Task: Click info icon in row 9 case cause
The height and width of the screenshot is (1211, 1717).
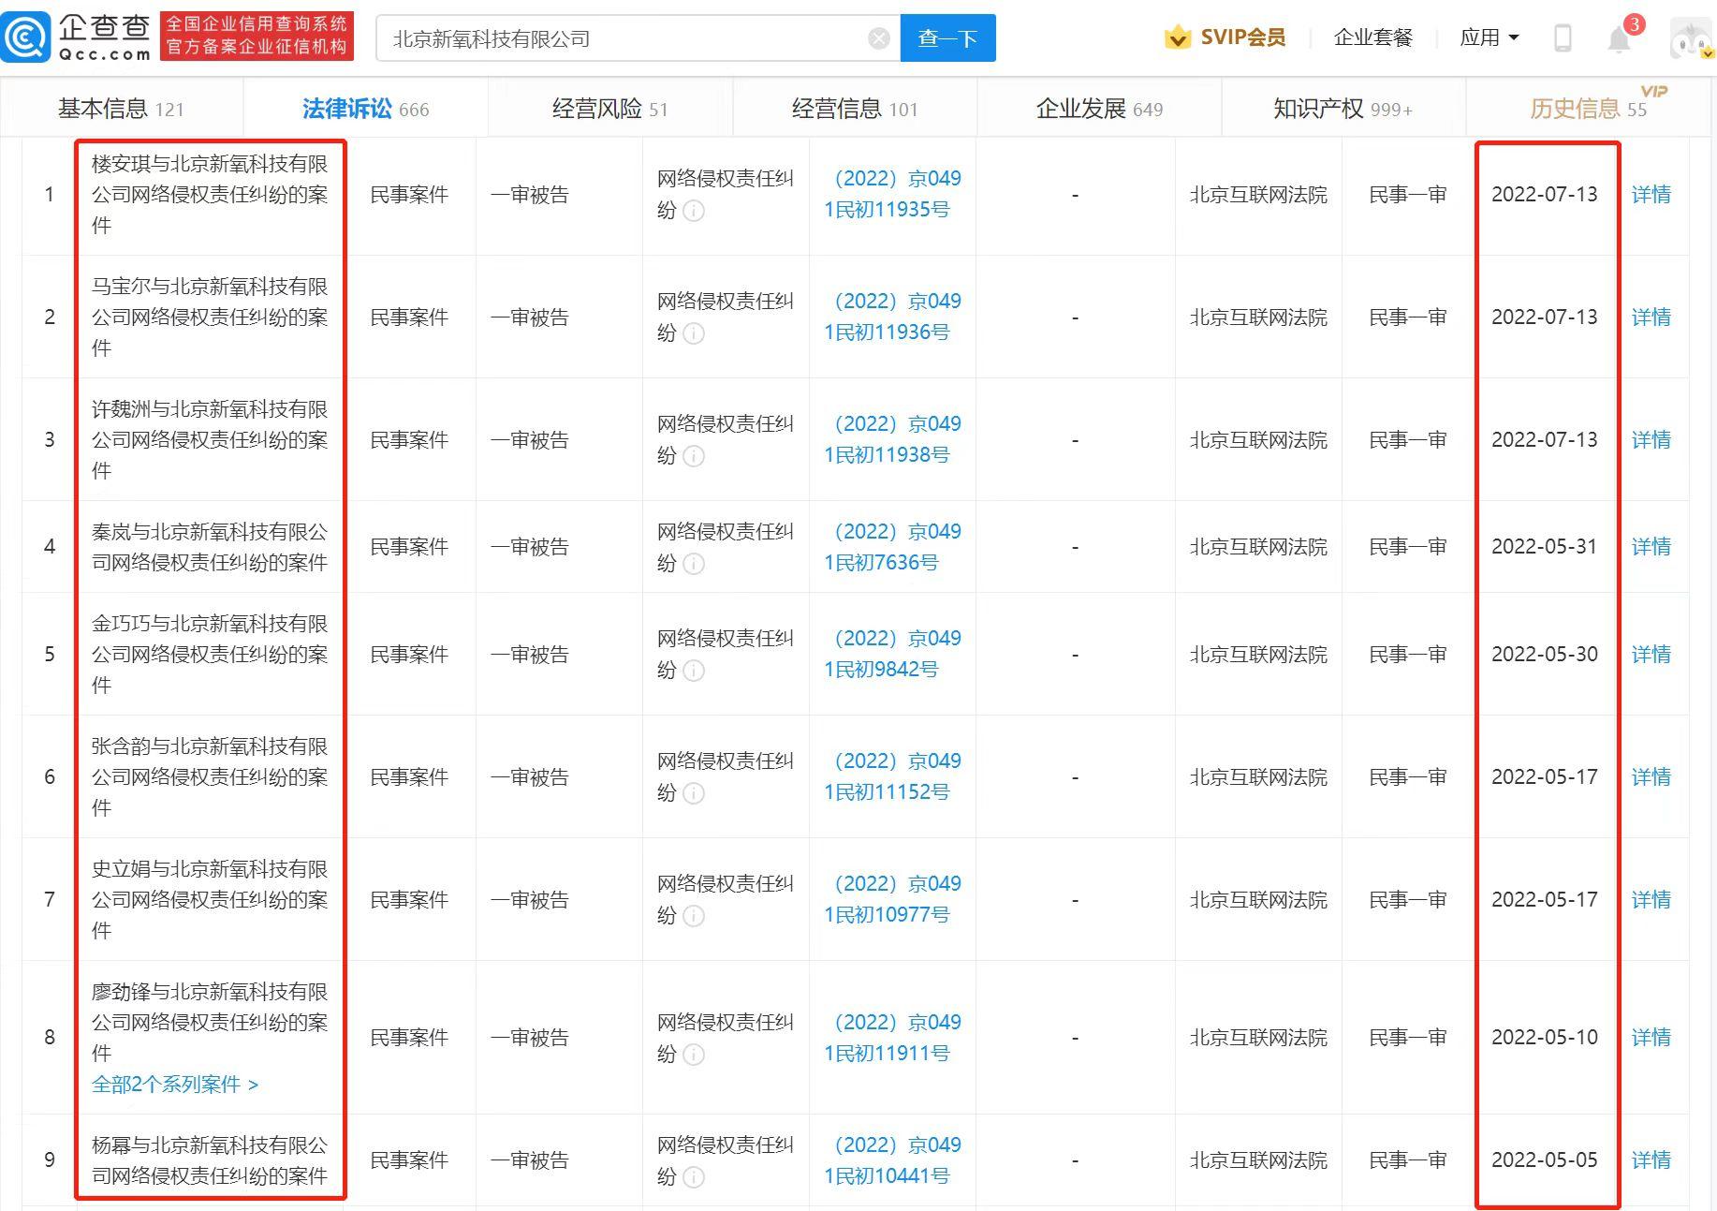Action: (694, 1177)
